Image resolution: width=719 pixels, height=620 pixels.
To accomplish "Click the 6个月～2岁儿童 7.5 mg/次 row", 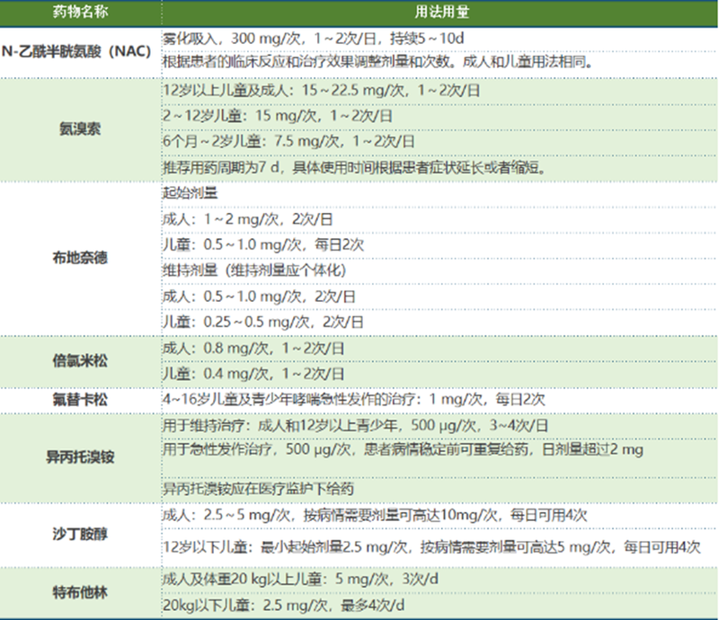I will click(288, 142).
